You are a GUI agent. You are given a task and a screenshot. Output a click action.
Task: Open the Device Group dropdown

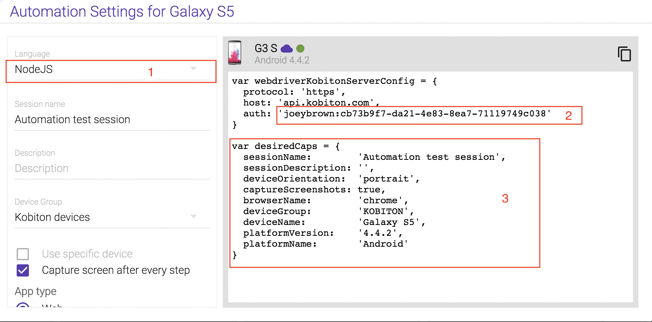click(x=102, y=217)
